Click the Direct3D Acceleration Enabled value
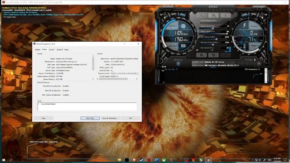 coord(66,91)
